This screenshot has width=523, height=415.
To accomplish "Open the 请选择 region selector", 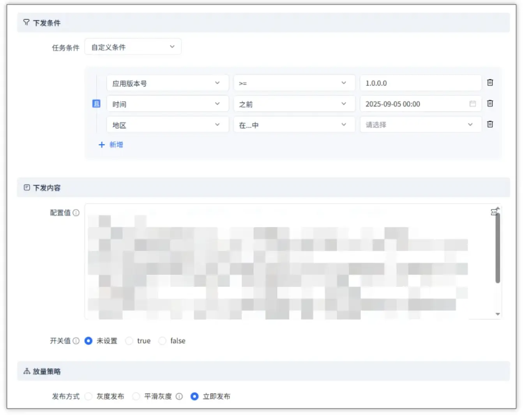I will click(x=421, y=124).
